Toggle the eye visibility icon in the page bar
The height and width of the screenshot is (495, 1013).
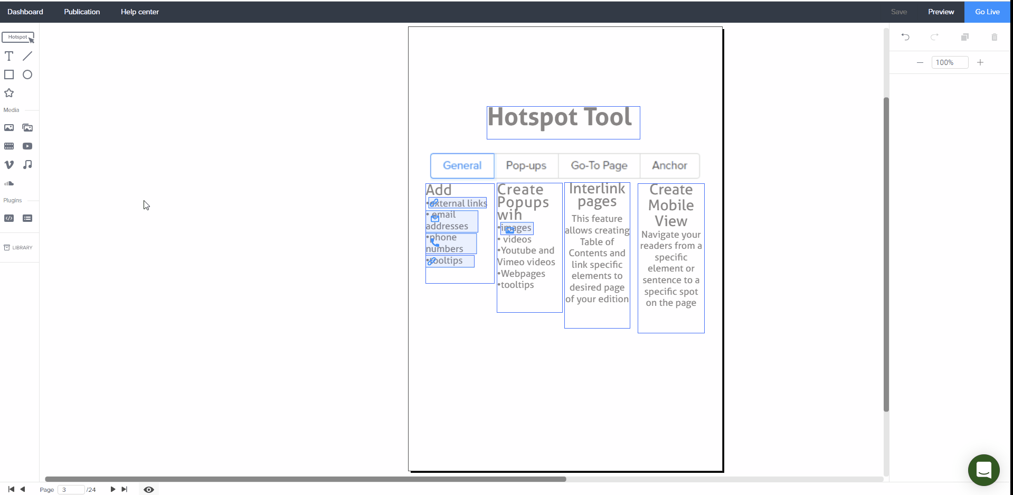pyautogui.click(x=149, y=490)
